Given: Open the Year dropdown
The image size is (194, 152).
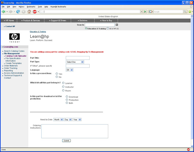Looking at the screenshot, I should [x=77, y=120].
